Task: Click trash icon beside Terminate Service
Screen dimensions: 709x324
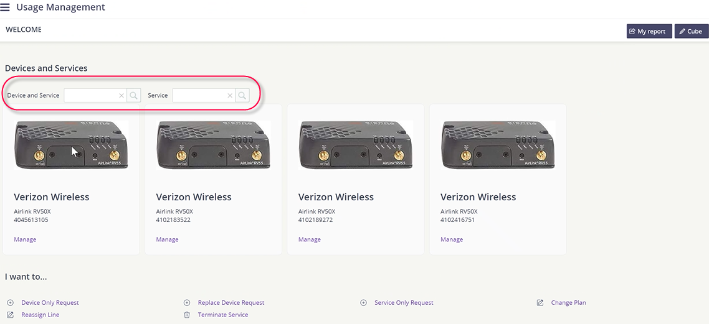Action: pyautogui.click(x=187, y=315)
